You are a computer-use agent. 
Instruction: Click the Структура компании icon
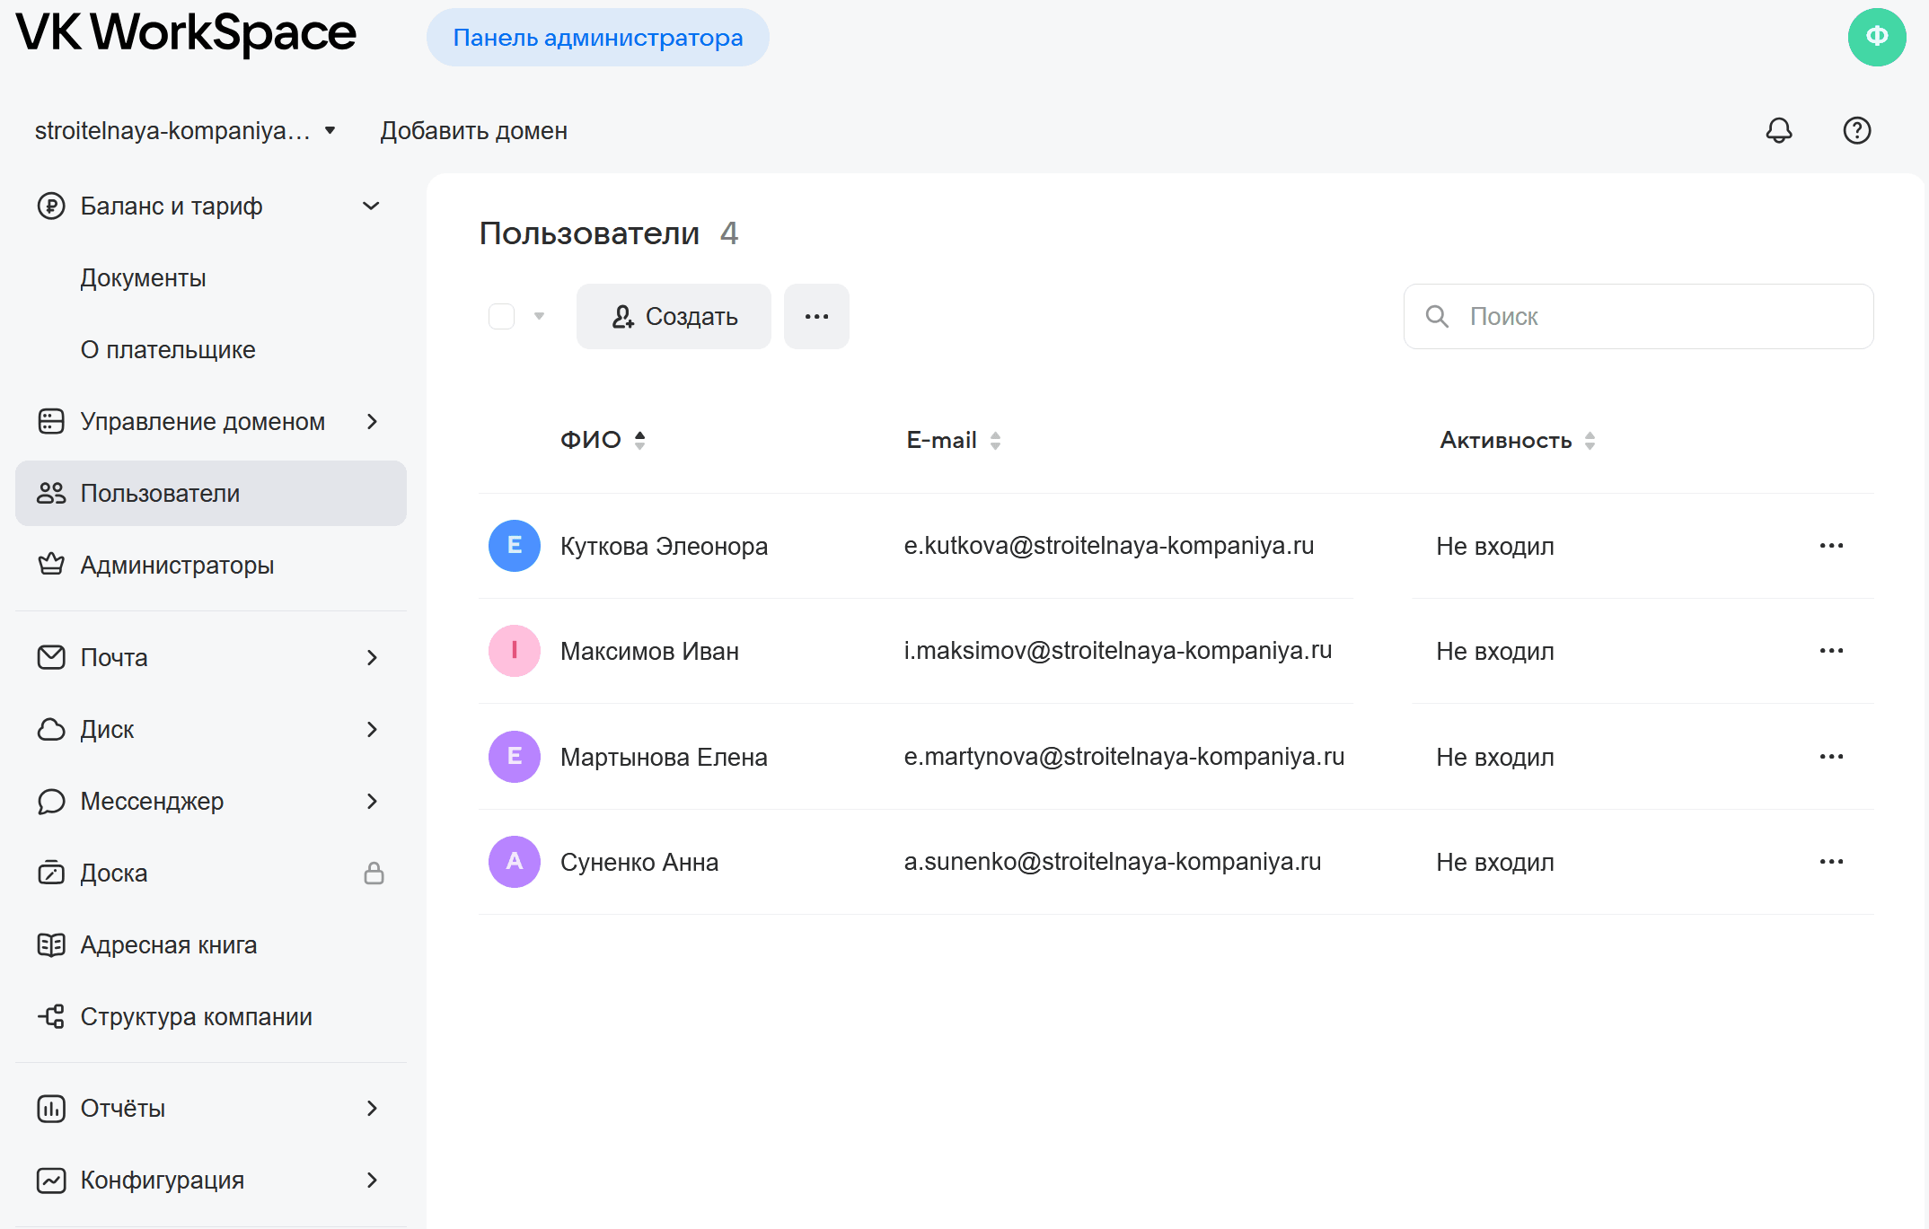tap(51, 1016)
